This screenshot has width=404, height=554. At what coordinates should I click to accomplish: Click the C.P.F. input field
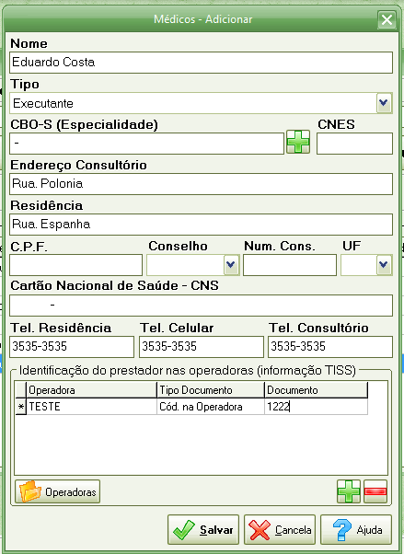[76, 265]
